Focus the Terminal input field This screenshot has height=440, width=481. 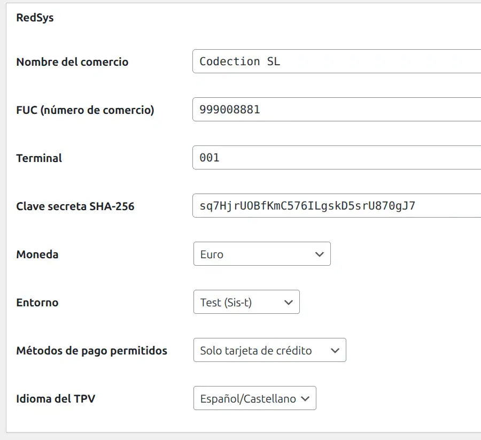pyautogui.click(x=337, y=158)
